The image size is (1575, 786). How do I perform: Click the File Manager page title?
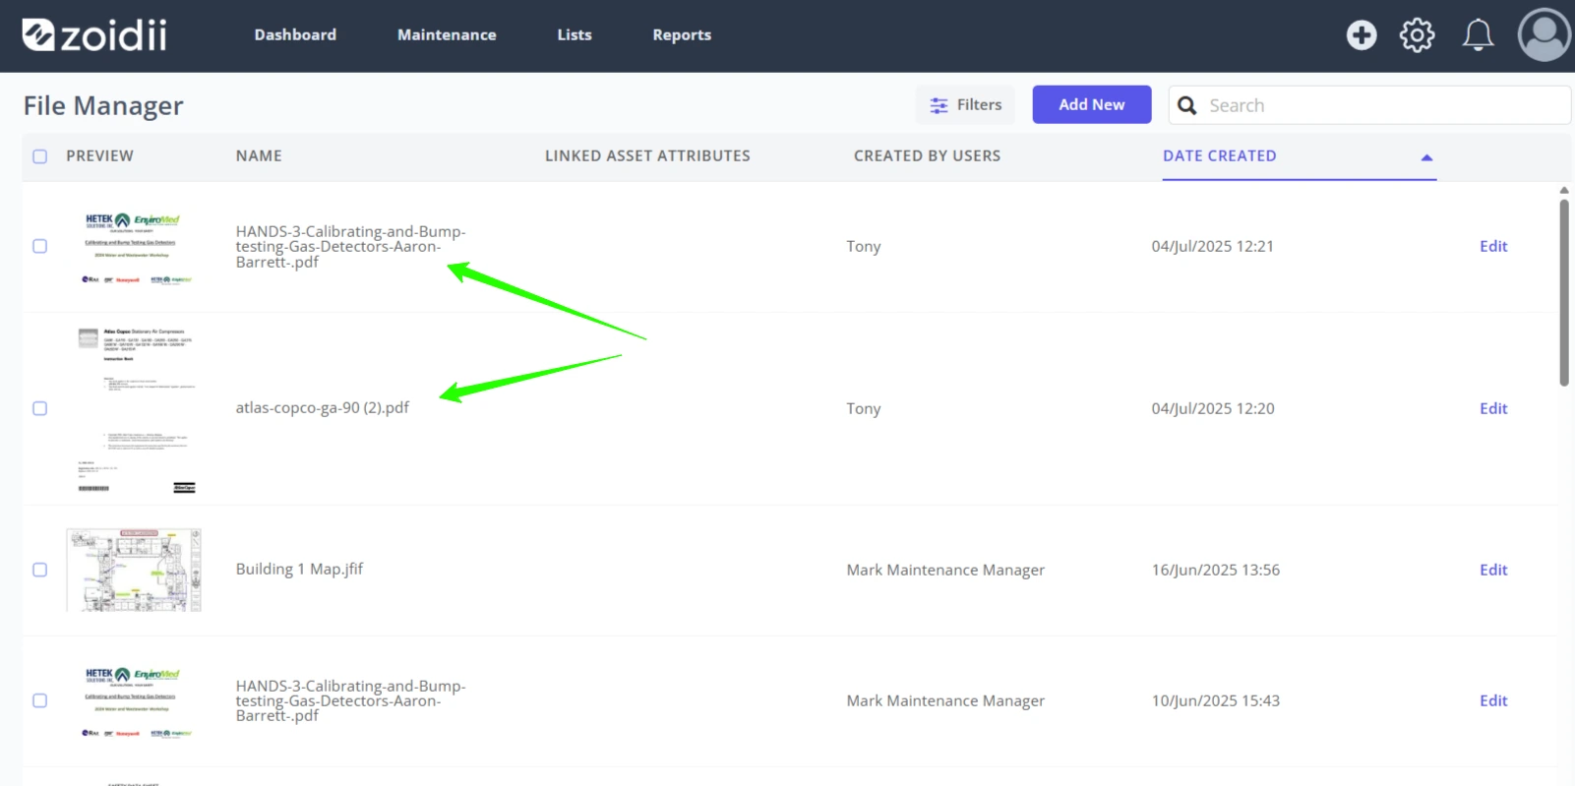pyautogui.click(x=103, y=105)
